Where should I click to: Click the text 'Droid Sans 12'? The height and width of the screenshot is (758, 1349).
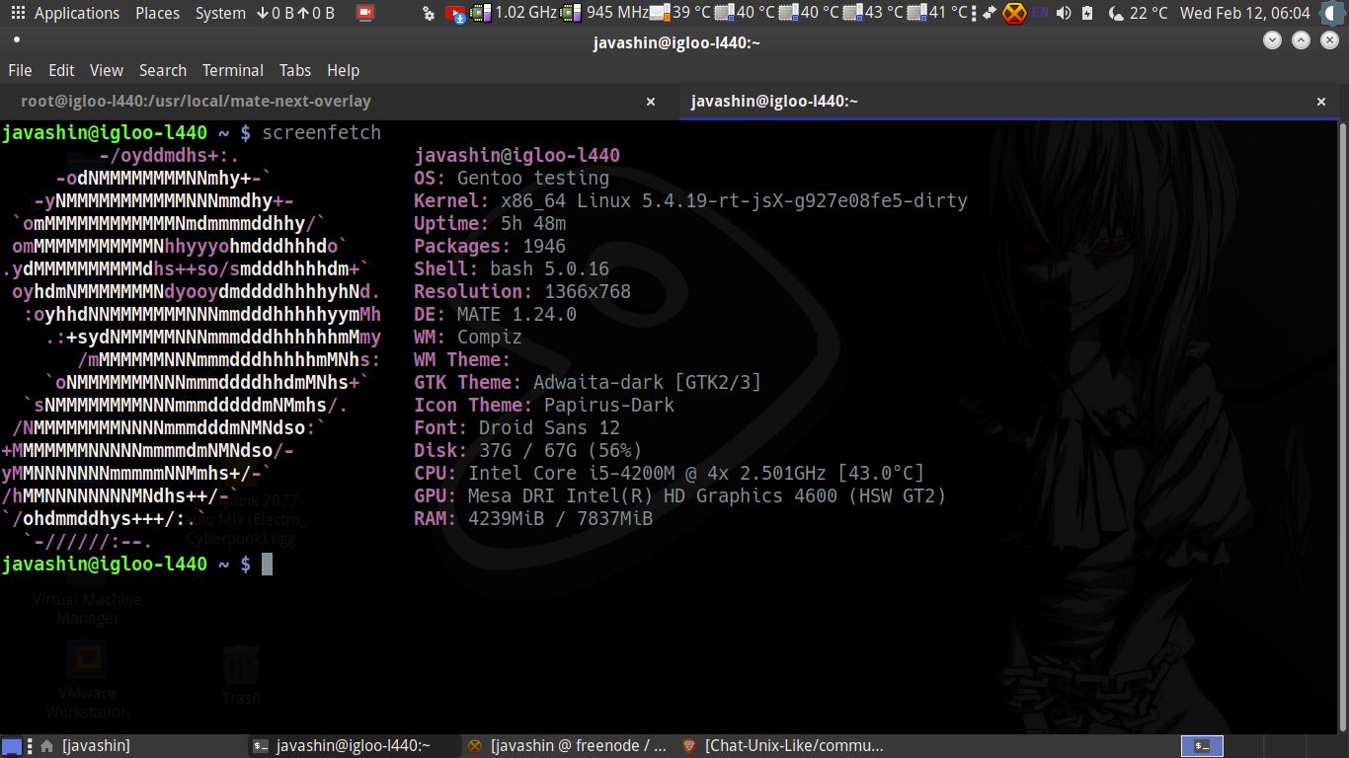point(549,427)
